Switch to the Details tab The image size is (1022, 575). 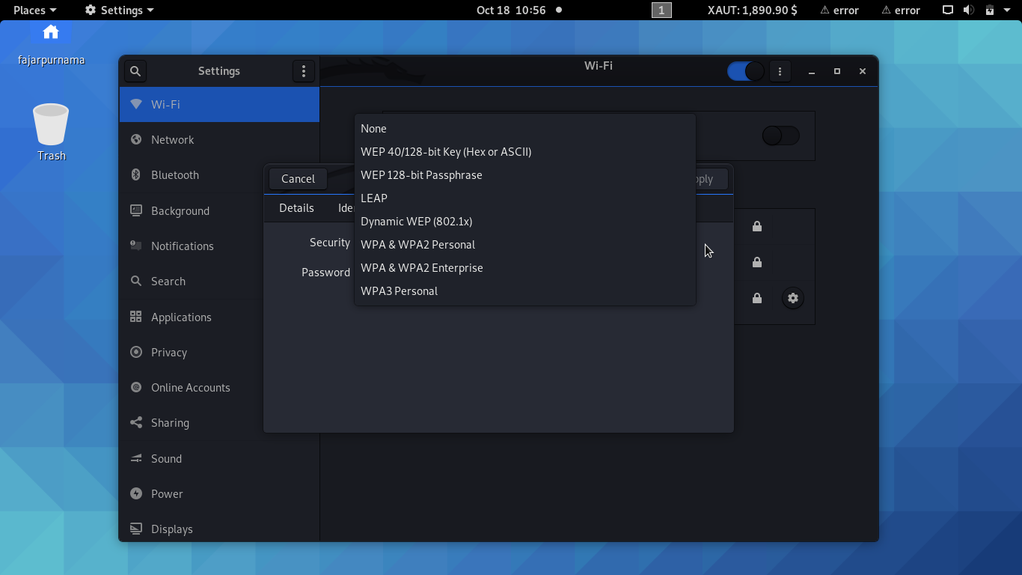(x=296, y=208)
